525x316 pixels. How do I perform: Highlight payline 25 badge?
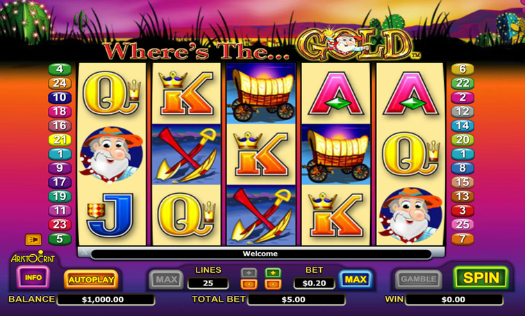(462, 224)
